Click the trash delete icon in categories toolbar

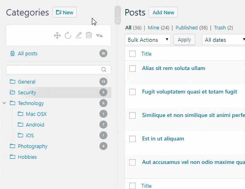[x=89, y=35]
